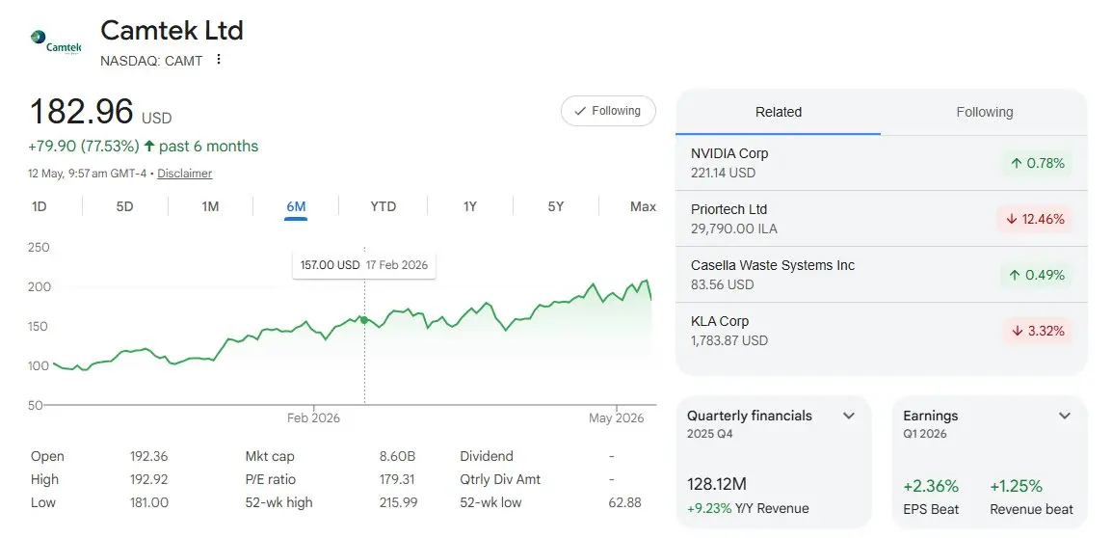Click the green data point on the chart
Image resolution: width=1112 pixels, height=538 pixels.
tap(364, 320)
